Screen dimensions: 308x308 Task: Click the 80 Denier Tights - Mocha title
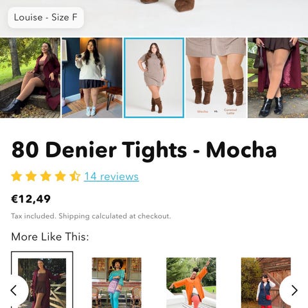[144, 150]
